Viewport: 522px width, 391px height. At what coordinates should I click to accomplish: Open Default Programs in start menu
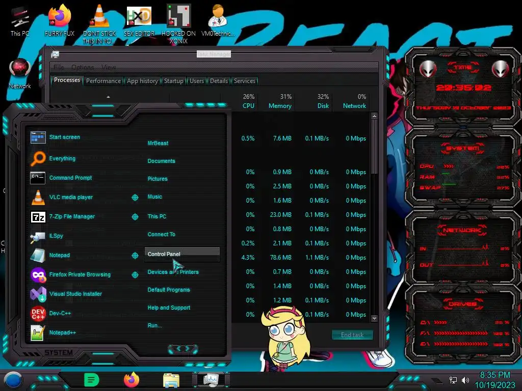click(x=169, y=290)
